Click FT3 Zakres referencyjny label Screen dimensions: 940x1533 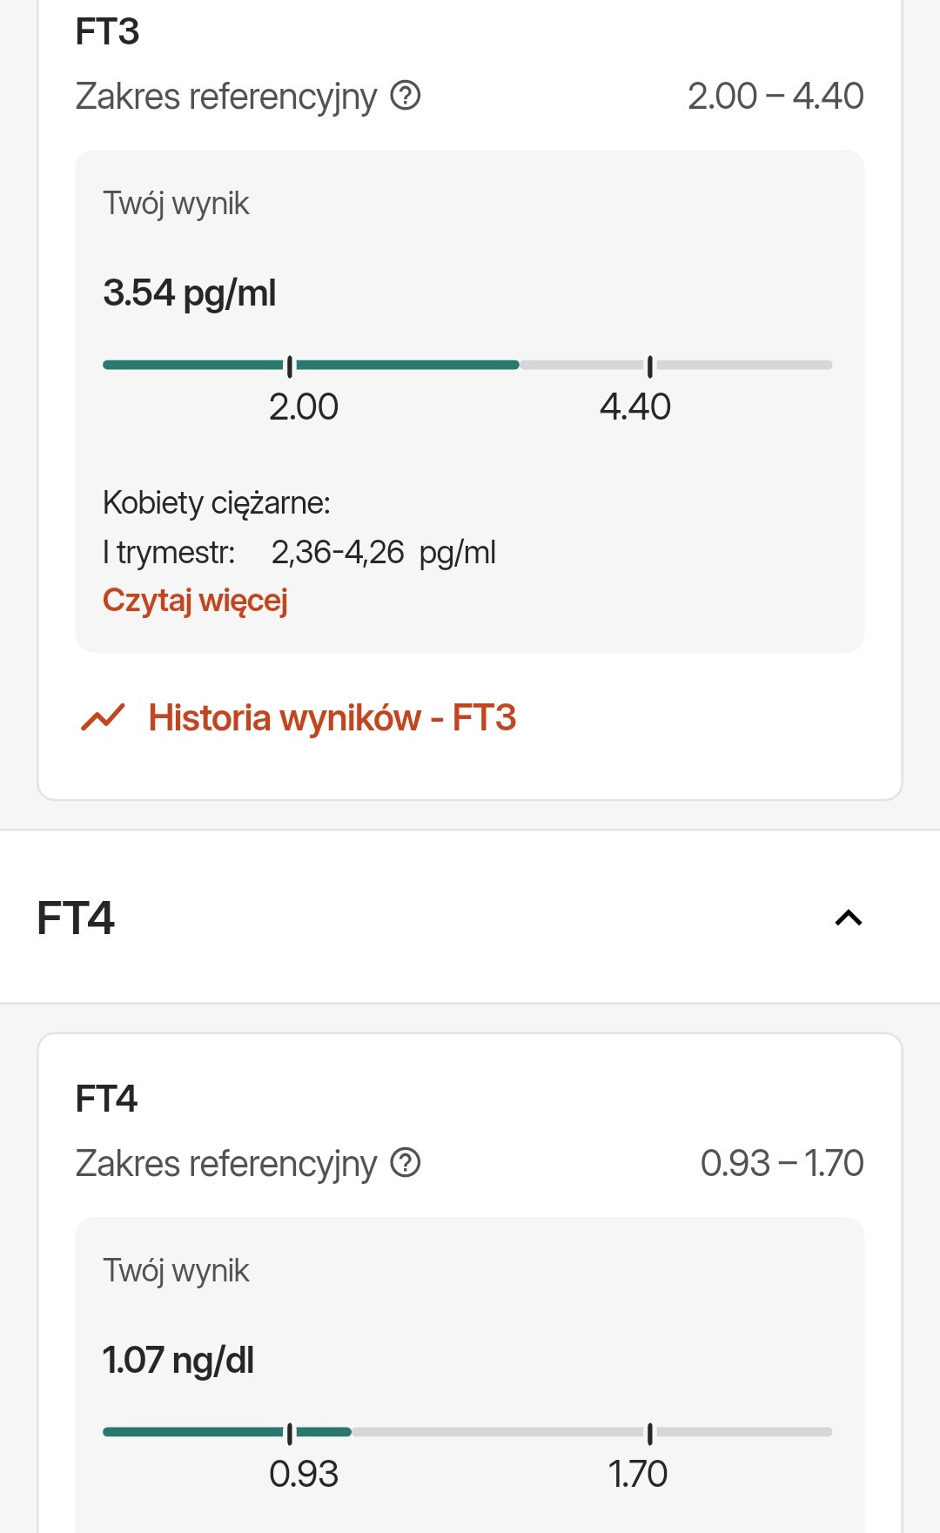click(226, 96)
